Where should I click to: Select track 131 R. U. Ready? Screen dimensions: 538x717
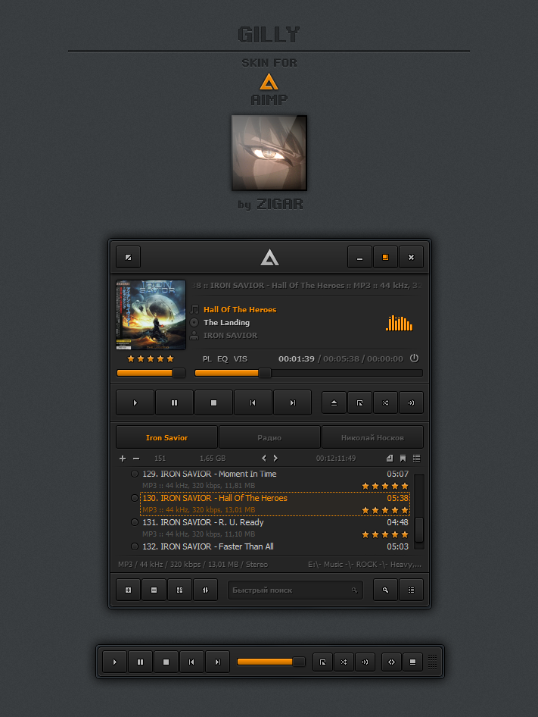coord(275,528)
